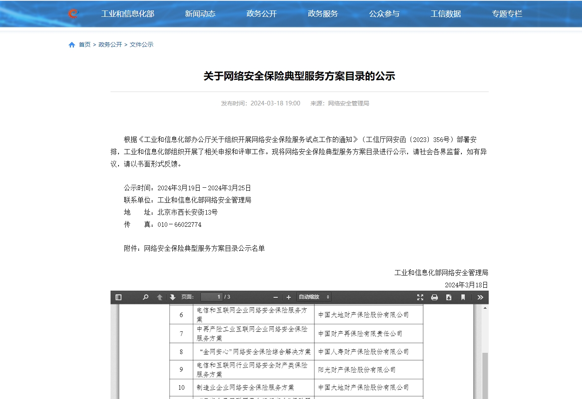Go to next PDF page arrow

(x=172, y=297)
